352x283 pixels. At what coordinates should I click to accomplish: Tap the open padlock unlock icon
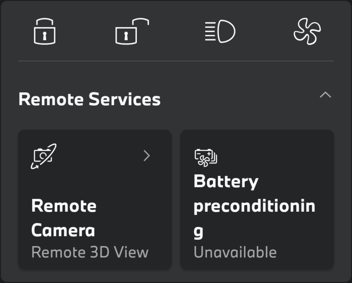(132, 31)
